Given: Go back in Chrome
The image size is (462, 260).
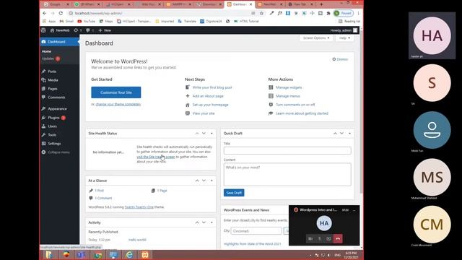Looking at the screenshot, I should tap(45, 13).
